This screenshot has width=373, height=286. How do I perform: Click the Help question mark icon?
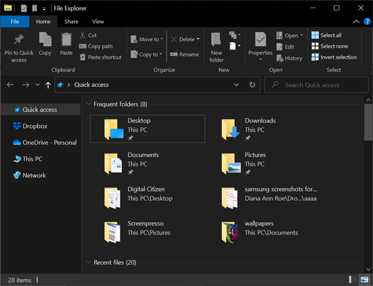(367, 21)
